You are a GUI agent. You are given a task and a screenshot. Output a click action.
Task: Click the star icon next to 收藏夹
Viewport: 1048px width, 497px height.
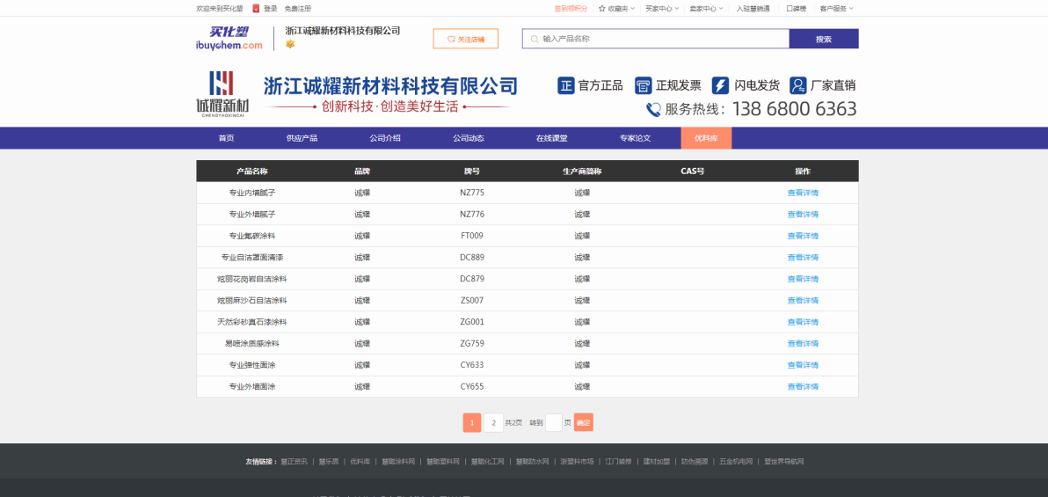602,9
